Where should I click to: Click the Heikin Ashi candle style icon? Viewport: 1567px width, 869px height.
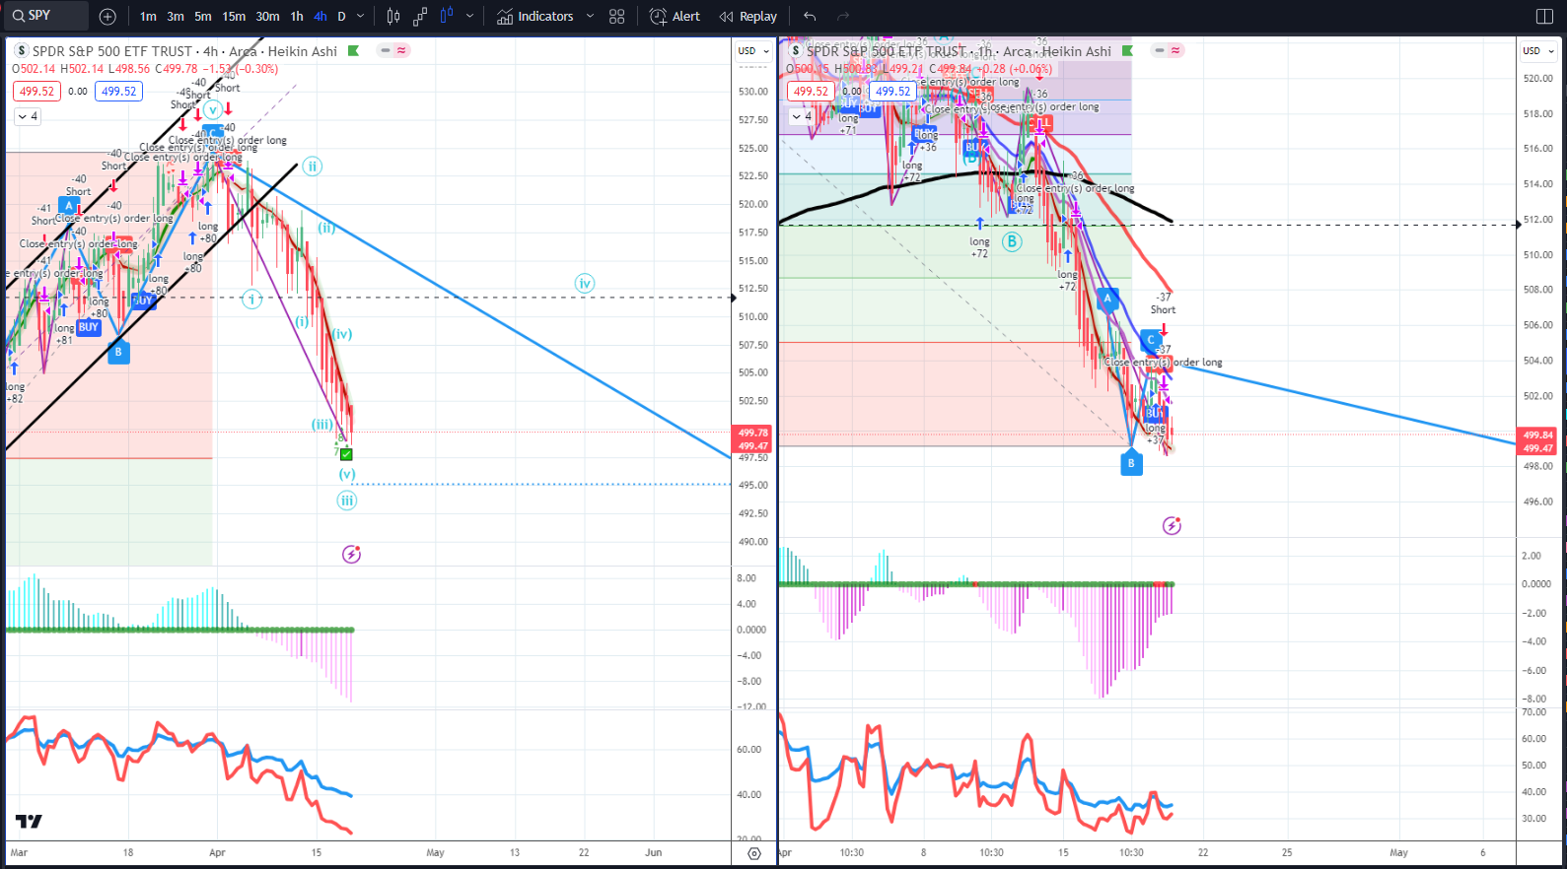pyautogui.click(x=447, y=17)
